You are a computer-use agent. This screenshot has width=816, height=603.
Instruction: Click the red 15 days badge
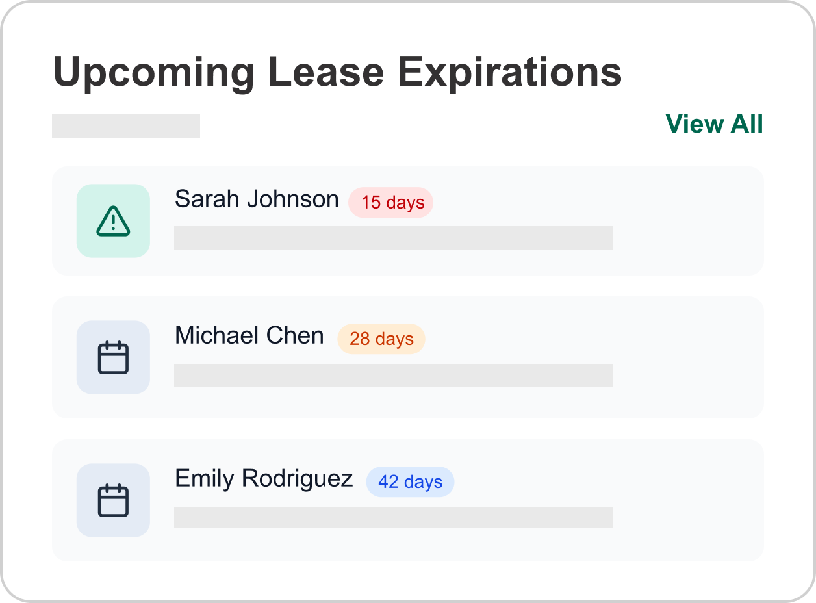point(392,203)
